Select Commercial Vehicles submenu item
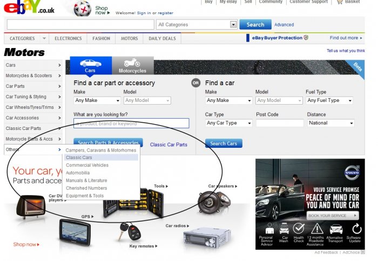Screen dimensions: 378x261 (87, 165)
